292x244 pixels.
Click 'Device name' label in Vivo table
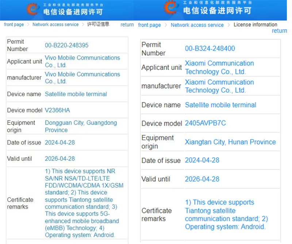24,94
